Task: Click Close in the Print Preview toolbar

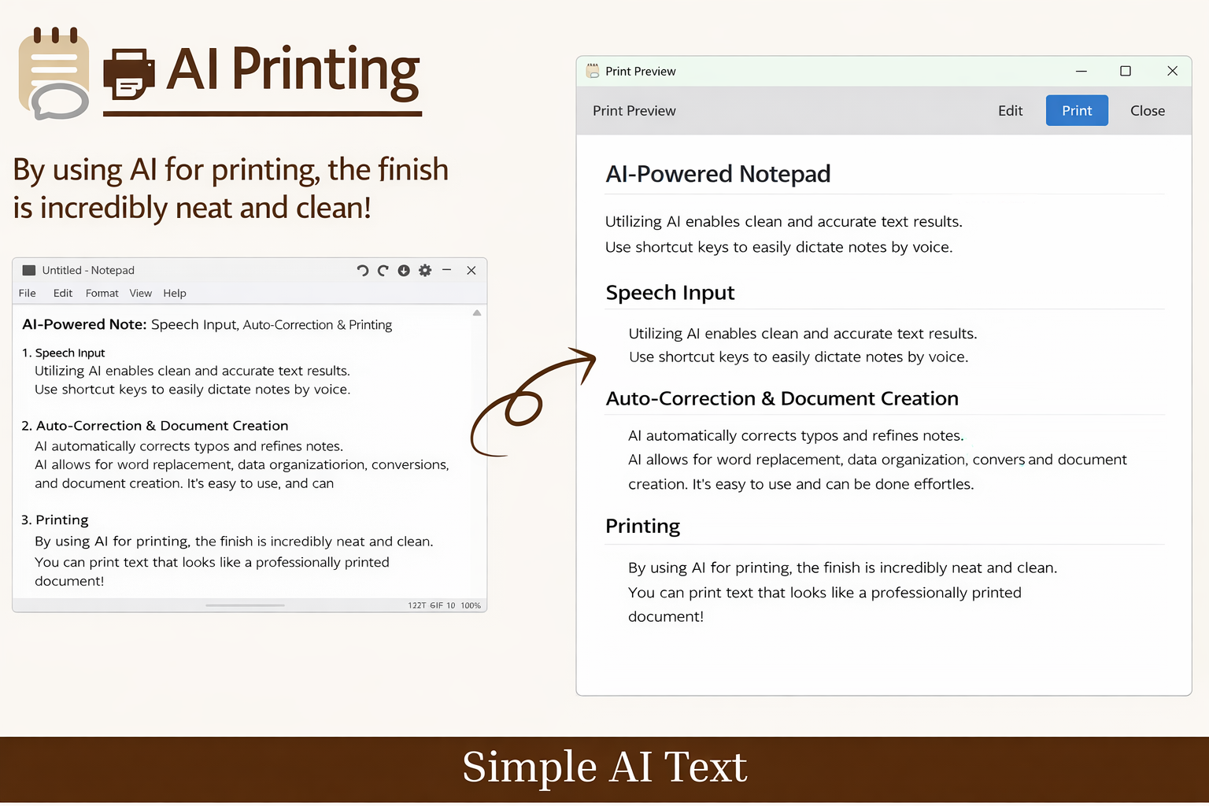Action: pyautogui.click(x=1147, y=110)
